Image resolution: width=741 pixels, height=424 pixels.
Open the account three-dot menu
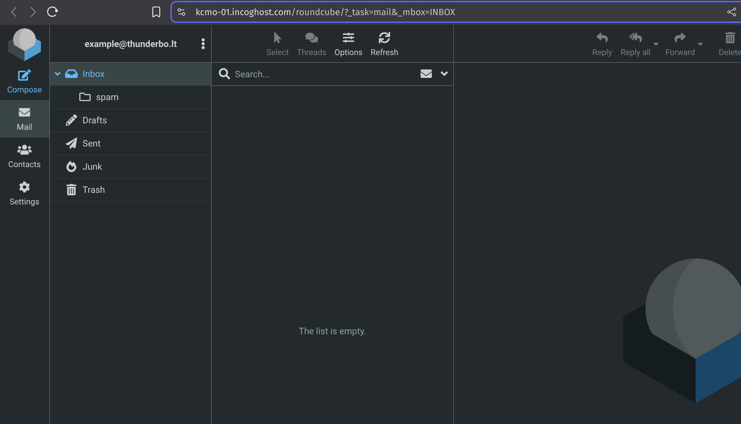[203, 44]
